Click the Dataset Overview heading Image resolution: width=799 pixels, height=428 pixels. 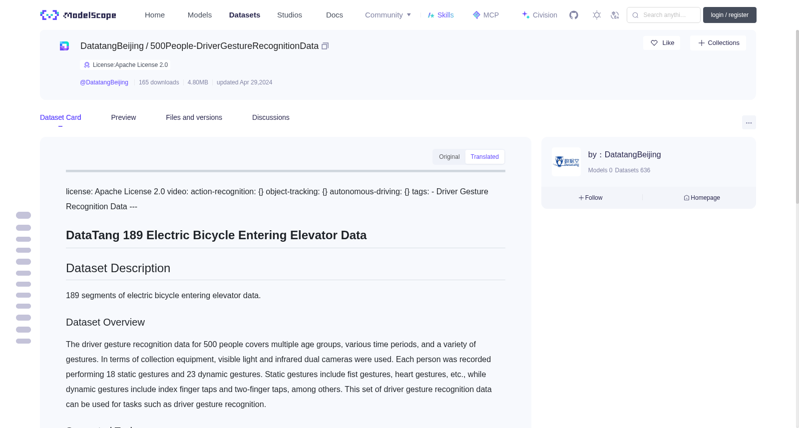tap(105, 323)
